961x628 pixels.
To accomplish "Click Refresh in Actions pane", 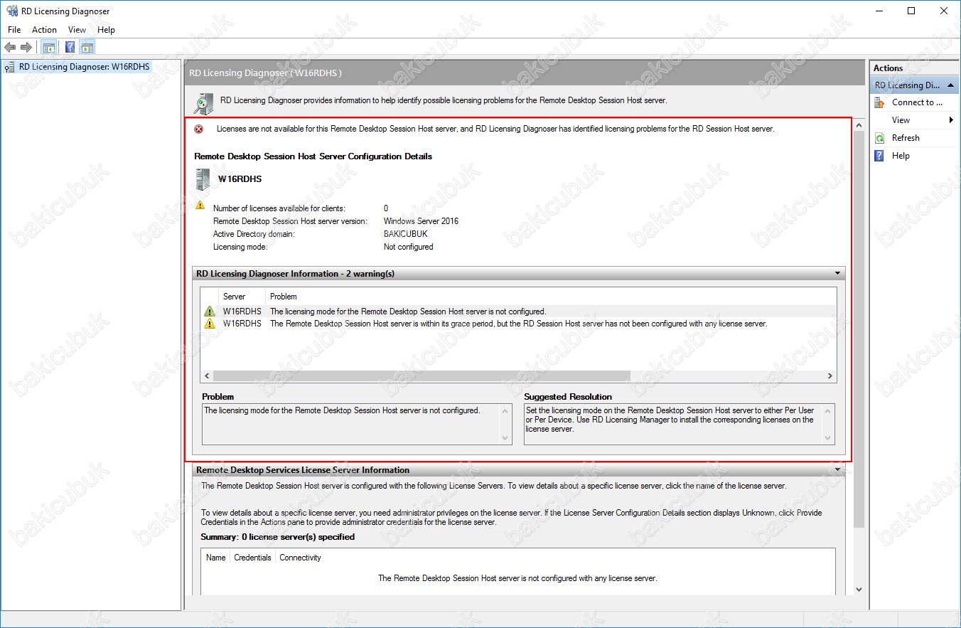I will tap(906, 138).
